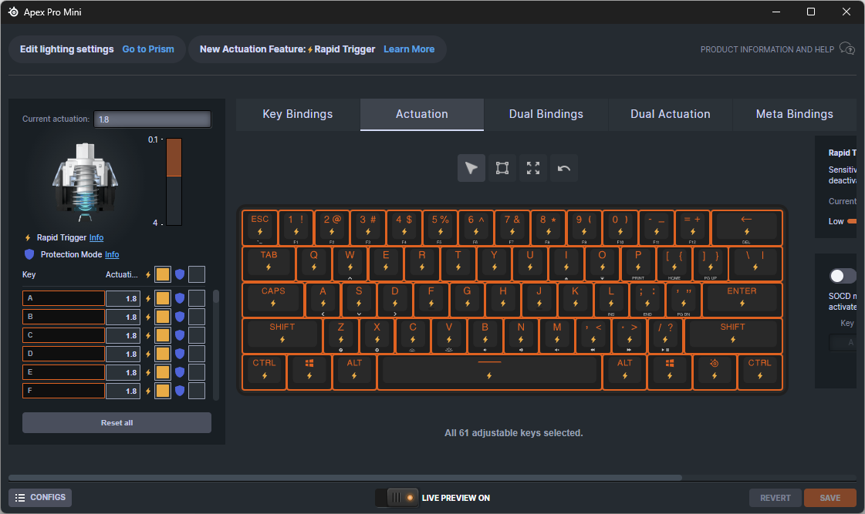
Task: Open the Meta Bindings tab
Action: click(794, 114)
